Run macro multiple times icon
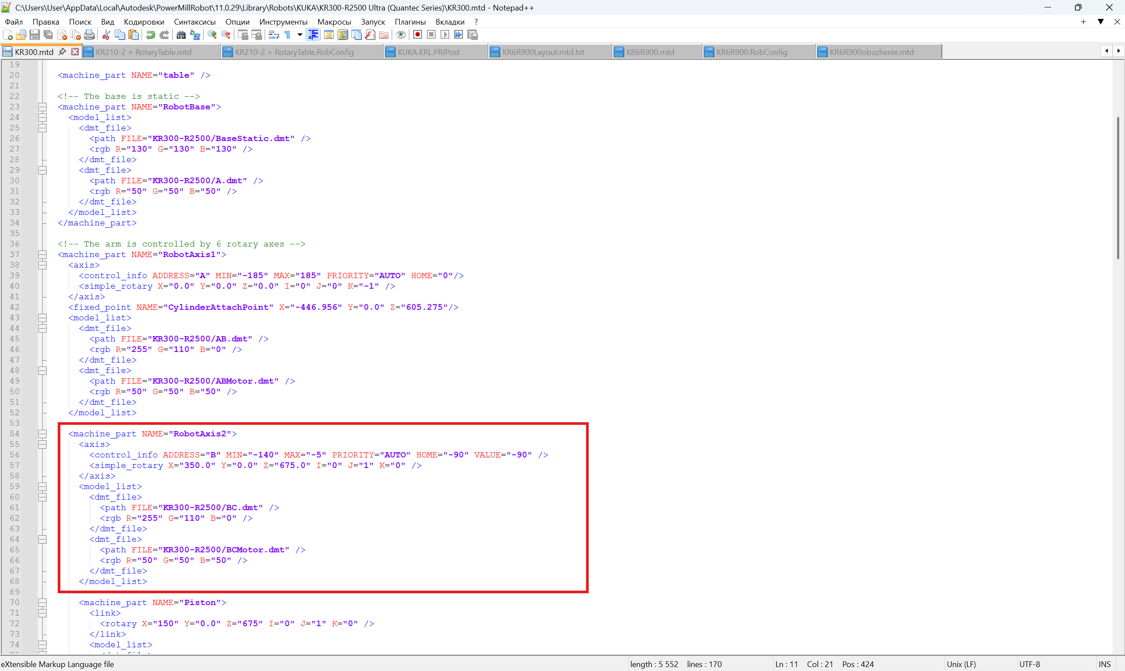This screenshot has height=671, width=1125. (459, 35)
